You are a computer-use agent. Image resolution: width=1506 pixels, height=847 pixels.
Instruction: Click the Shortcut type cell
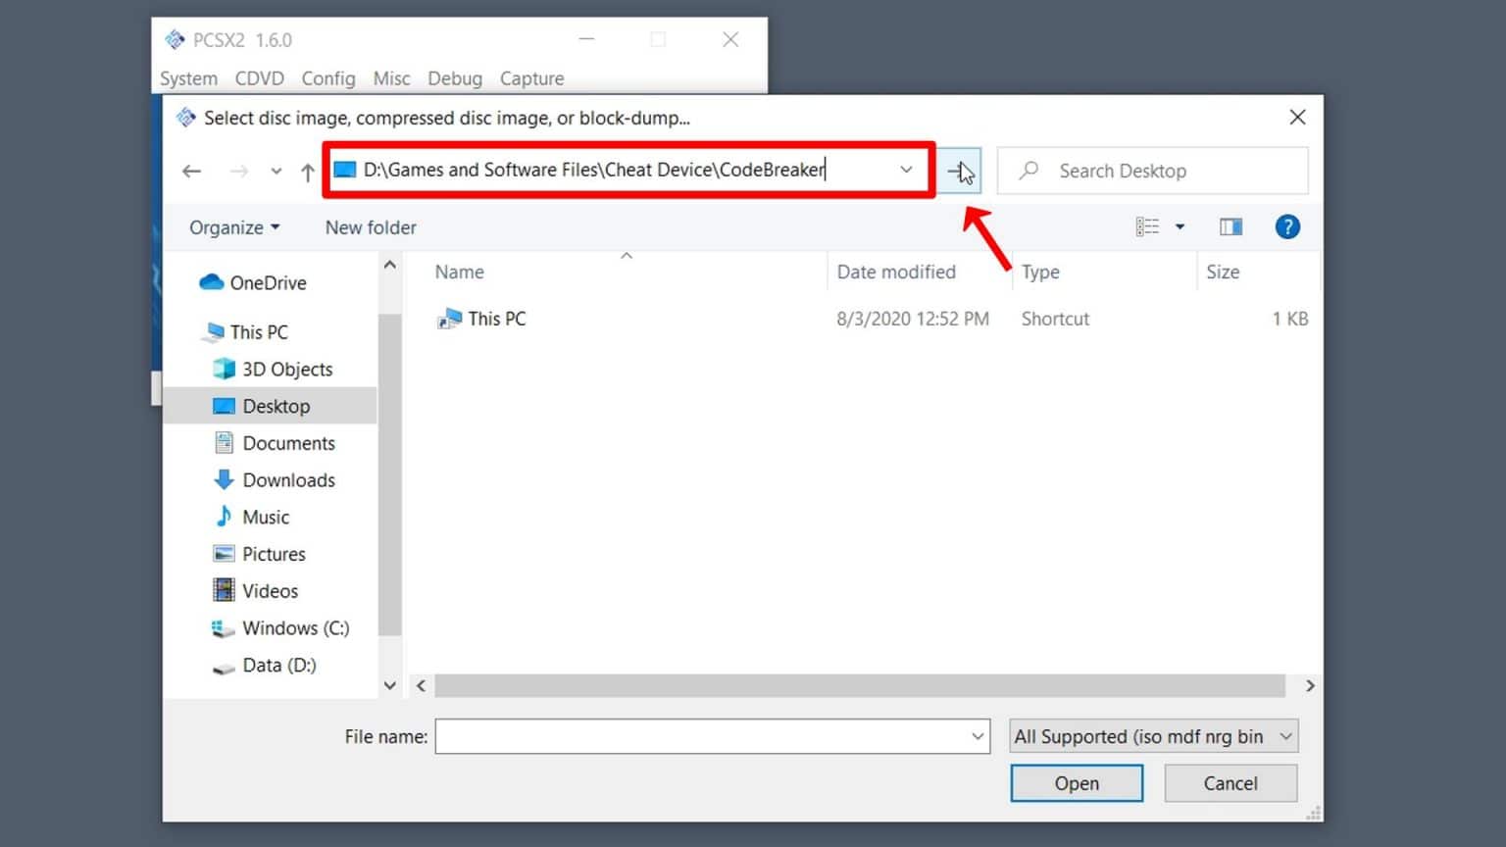pyautogui.click(x=1055, y=319)
